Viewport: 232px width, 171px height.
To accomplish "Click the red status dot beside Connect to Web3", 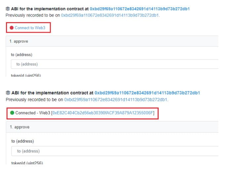I will (x=12, y=28).
